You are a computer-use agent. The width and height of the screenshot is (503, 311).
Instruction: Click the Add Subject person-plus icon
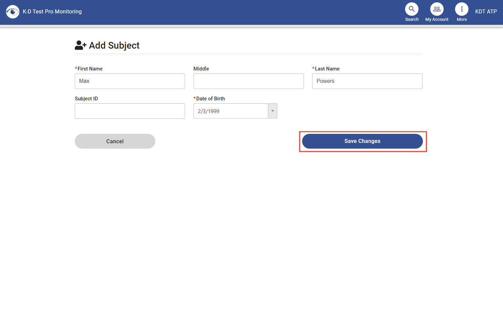point(80,45)
